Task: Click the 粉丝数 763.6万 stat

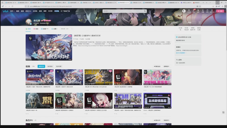Action: [x=186, y=29]
